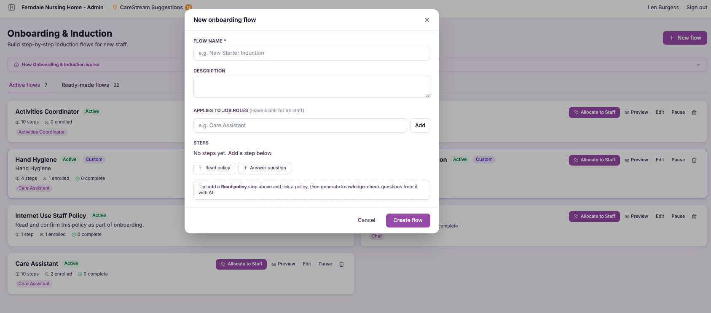Add a Read policy step
Image resolution: width=711 pixels, height=313 pixels.
point(214,168)
